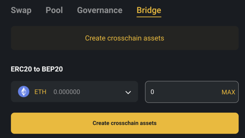
Task: Open the ETH token selector box
Action: 74,92
